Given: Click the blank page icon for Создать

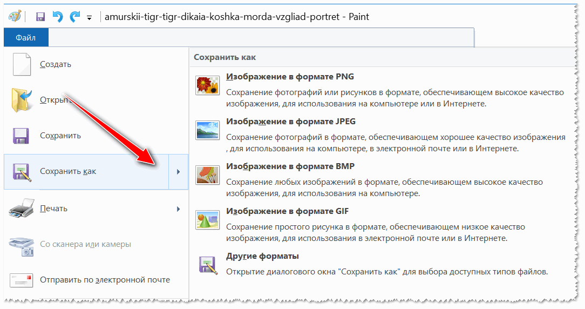Looking at the screenshot, I should [22, 64].
